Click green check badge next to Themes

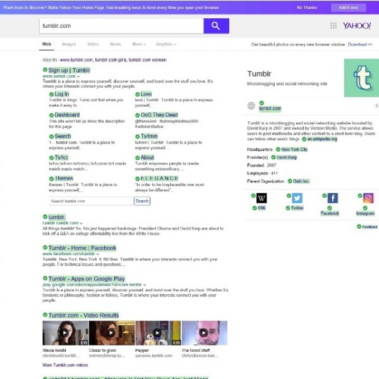click(x=51, y=179)
